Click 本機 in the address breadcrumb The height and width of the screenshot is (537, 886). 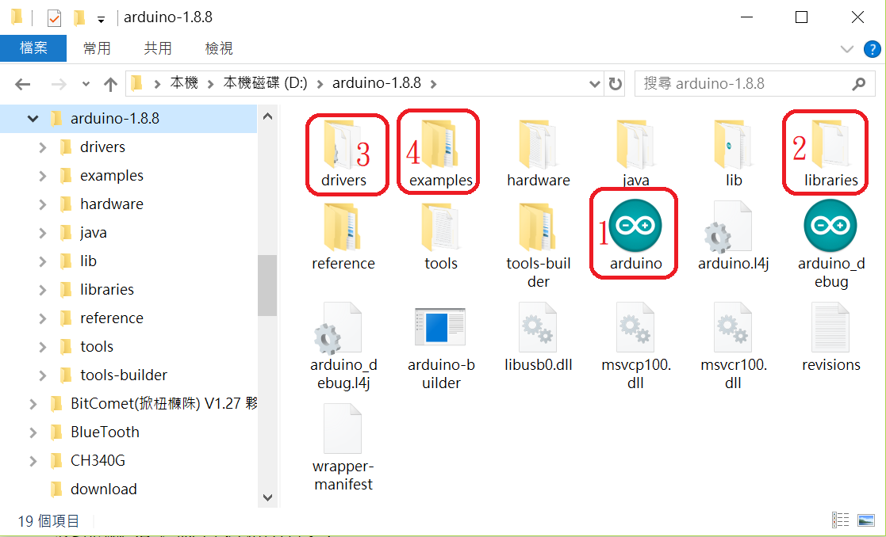click(x=184, y=83)
